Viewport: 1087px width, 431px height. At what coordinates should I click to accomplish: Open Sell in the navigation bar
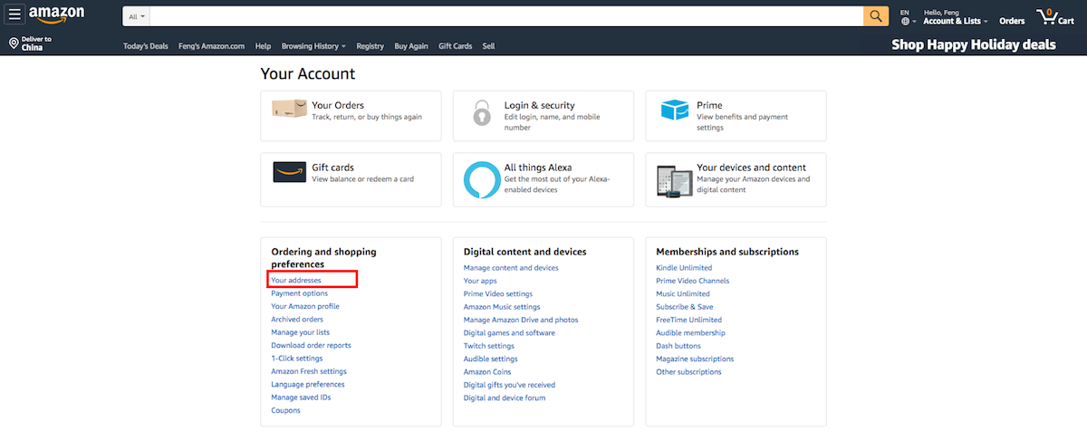(488, 46)
